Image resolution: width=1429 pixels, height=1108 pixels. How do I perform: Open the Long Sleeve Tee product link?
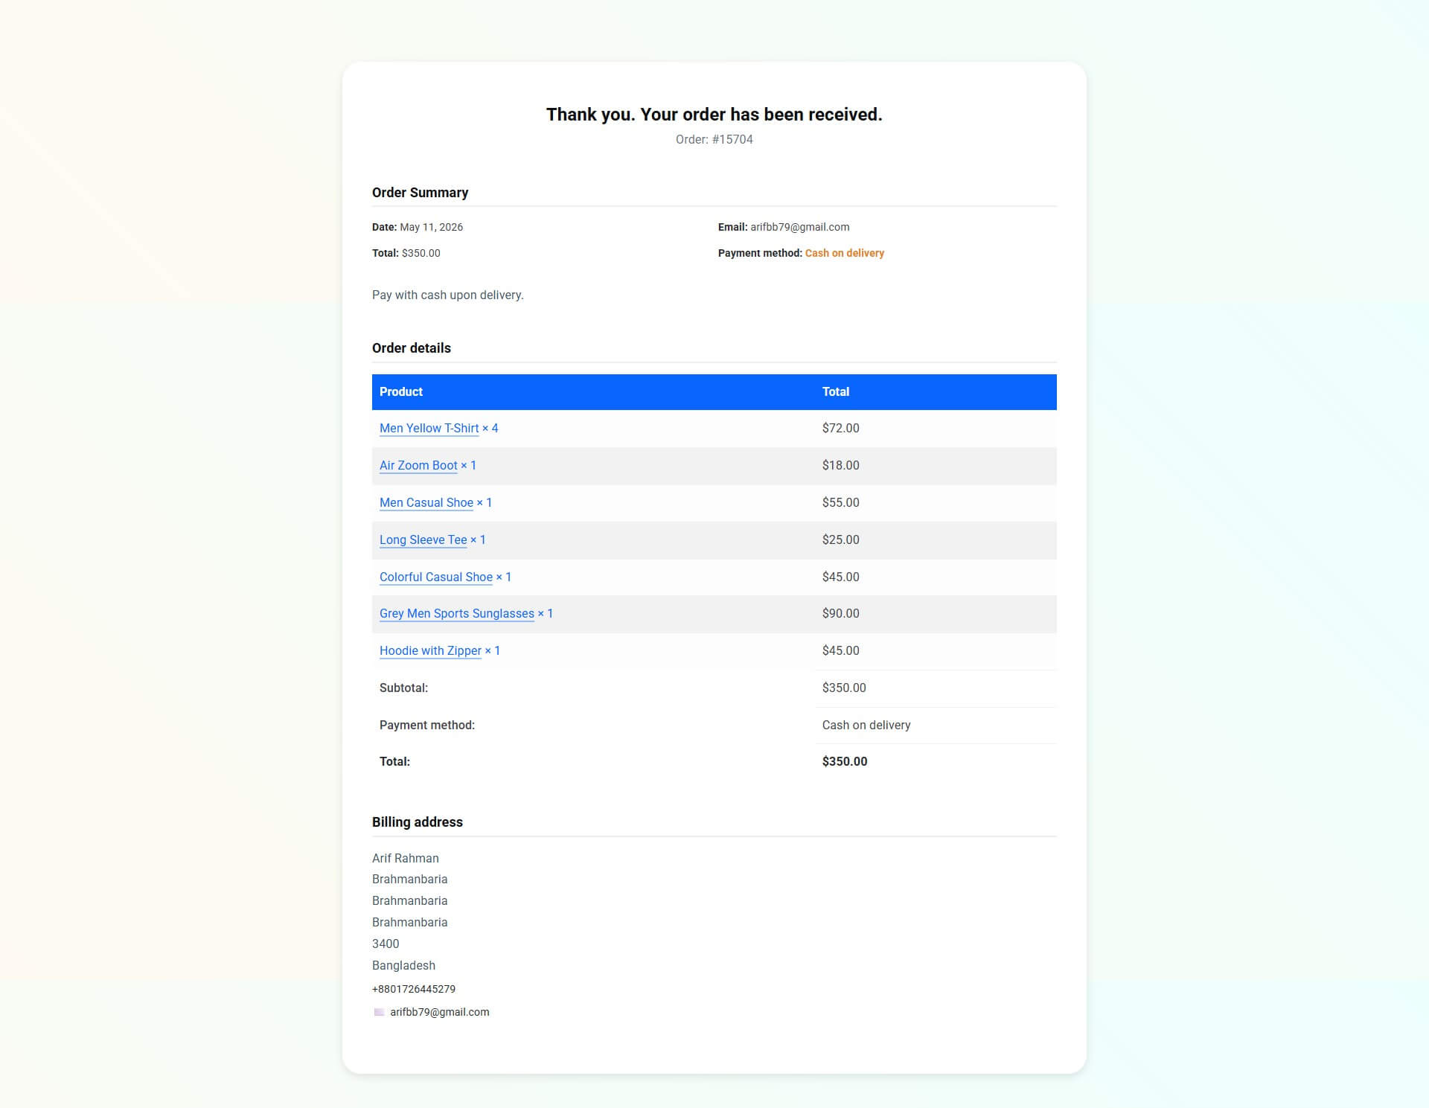click(x=423, y=539)
